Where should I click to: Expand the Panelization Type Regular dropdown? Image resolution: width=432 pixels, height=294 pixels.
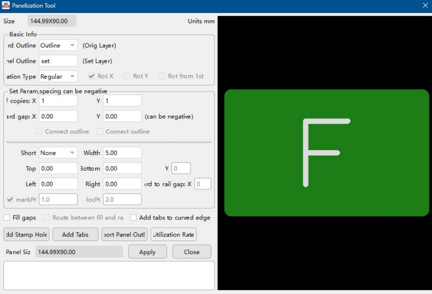pos(58,77)
